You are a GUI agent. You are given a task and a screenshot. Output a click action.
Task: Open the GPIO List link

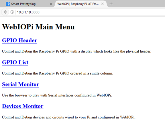click(x=15, y=62)
